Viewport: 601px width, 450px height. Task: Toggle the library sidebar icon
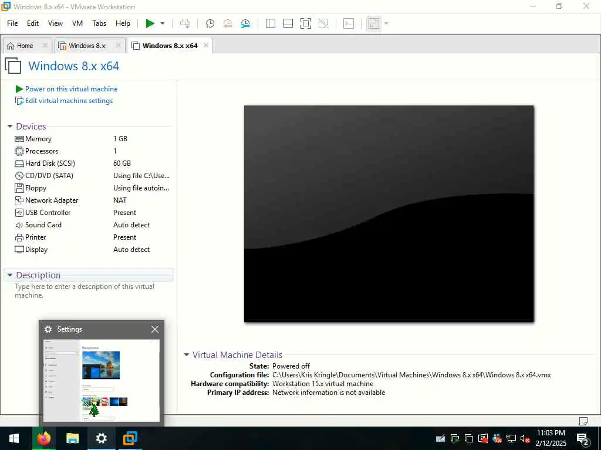click(x=270, y=23)
